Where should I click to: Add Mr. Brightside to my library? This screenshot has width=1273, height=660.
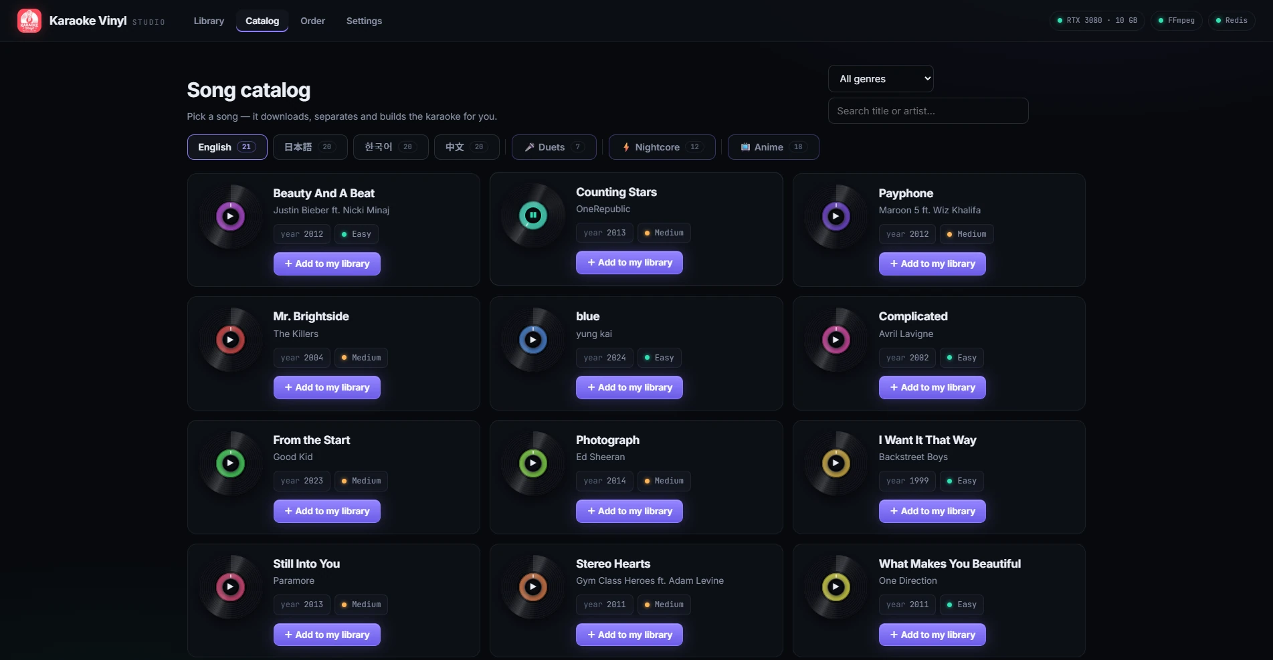pyautogui.click(x=327, y=387)
